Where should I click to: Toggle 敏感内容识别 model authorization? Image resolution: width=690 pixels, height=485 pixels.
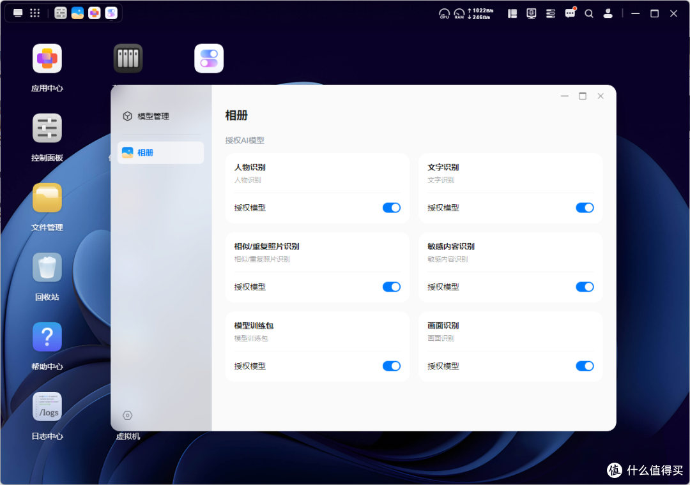click(x=585, y=287)
